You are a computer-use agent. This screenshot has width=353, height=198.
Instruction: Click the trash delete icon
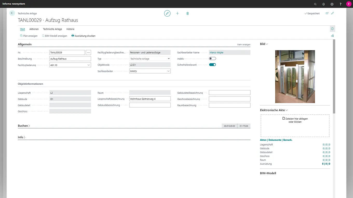point(188,13)
